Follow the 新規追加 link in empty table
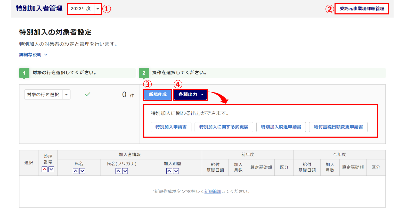Screen dimensions: 407x209 point(213,191)
